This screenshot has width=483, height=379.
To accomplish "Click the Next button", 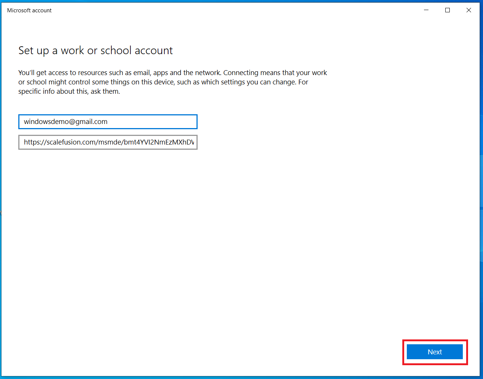I will 435,352.
